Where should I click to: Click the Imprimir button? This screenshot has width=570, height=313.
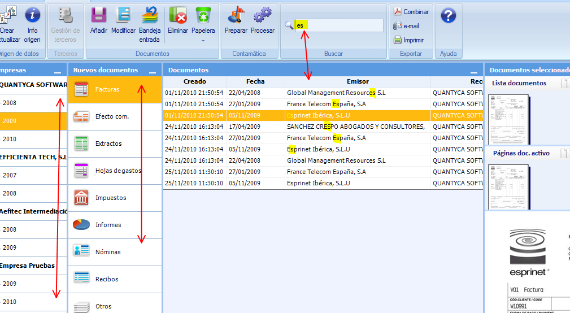coord(408,40)
